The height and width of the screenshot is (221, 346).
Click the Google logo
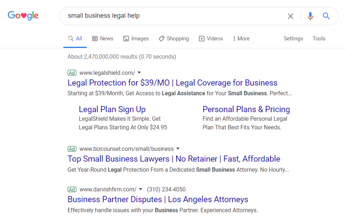click(x=23, y=16)
